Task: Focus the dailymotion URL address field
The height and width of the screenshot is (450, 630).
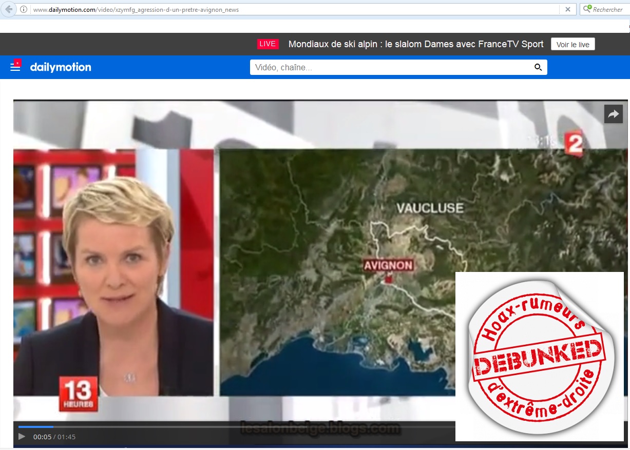Action: (x=295, y=9)
